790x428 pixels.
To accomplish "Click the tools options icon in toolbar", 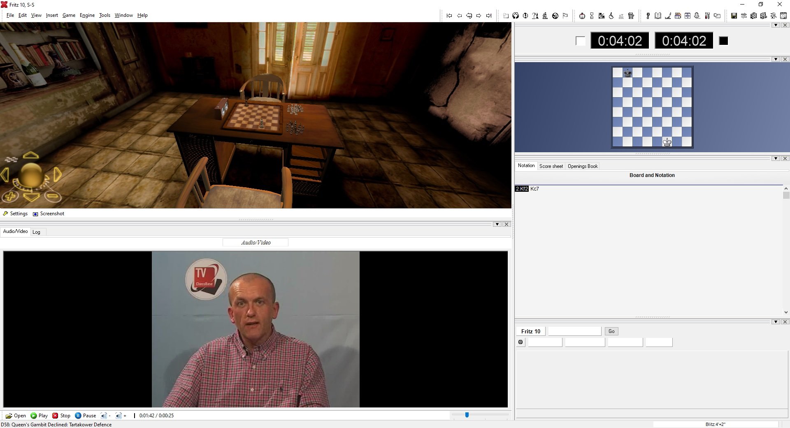I will point(707,16).
